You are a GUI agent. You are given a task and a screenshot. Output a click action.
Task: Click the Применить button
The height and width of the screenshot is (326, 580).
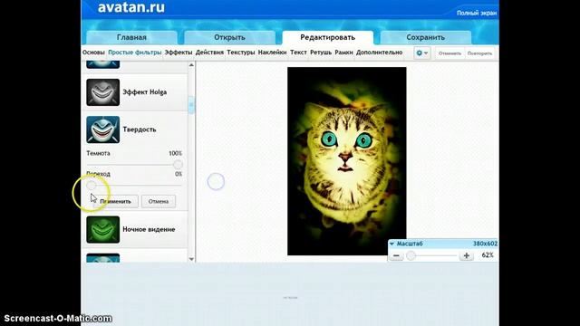coord(115,201)
